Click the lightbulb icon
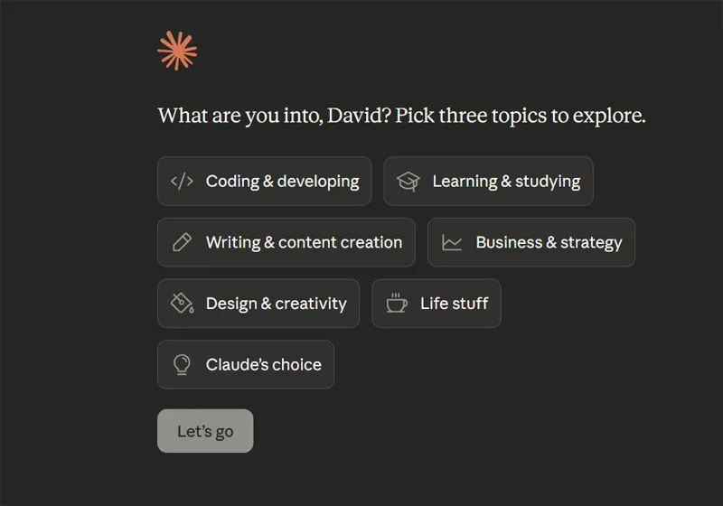This screenshot has width=723, height=506. [x=182, y=364]
